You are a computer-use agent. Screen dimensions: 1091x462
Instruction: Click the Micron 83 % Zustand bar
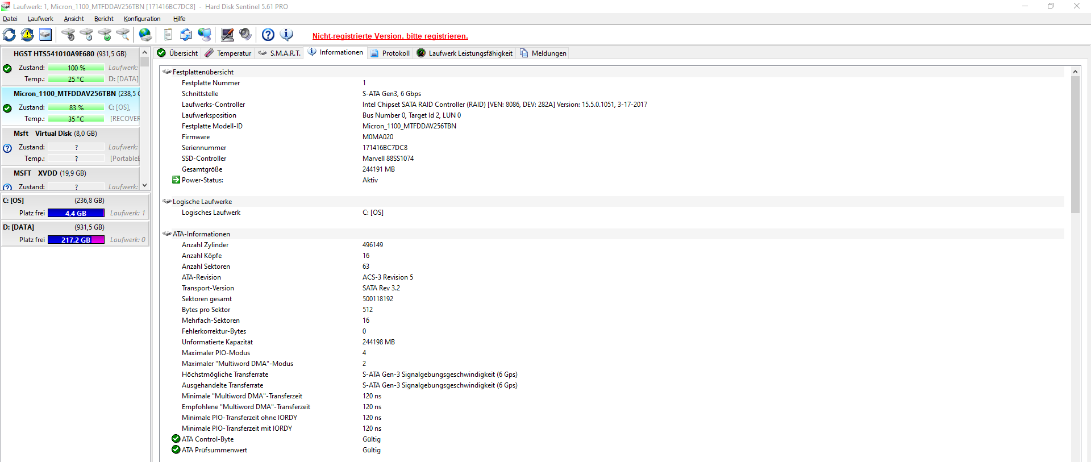(76, 107)
